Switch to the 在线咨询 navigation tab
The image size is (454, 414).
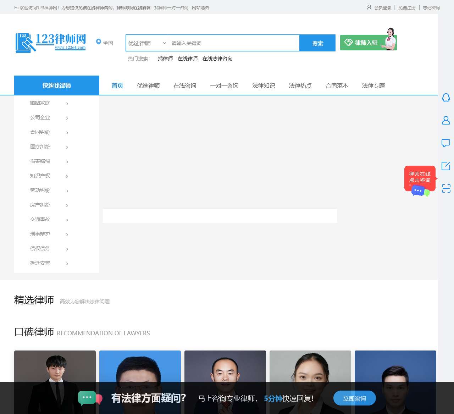point(184,85)
